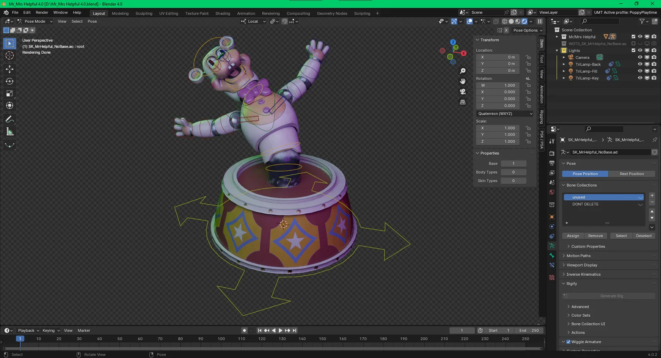Uncheck Mr/Mrs Helpful collection checkbox
This screenshot has width=661, height=358.
tap(633, 37)
